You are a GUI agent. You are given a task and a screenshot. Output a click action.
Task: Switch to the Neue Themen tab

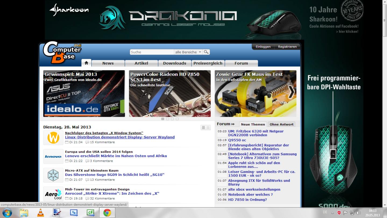pyautogui.click(x=253, y=124)
